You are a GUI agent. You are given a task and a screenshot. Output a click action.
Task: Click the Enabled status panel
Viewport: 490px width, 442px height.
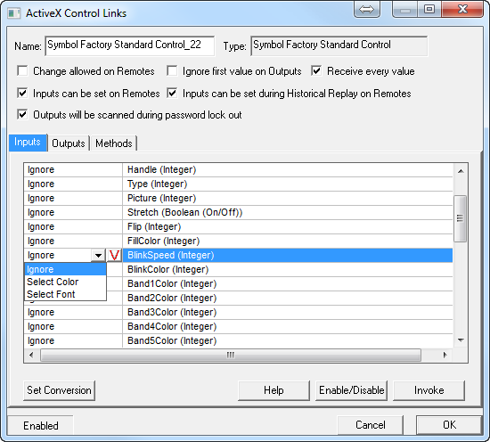pos(41,425)
